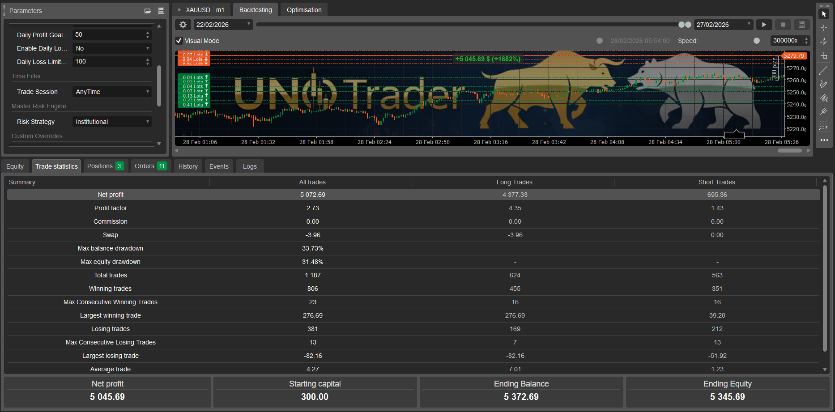
Task: Toggle the Visual Mode checkbox
Action: click(179, 40)
